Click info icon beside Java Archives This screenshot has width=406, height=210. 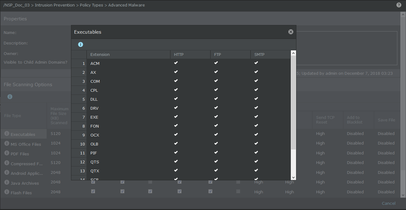7,183
